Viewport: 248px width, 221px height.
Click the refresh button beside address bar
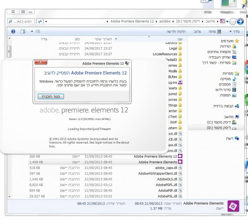click(40, 22)
